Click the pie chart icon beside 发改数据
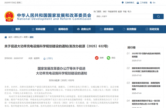Viewport: 166px width, 108px height. 124,29
